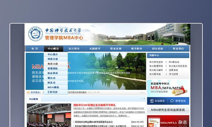The width and height of the screenshot is (212, 127).
Task: Open the 职业发展 navigation item
Action: click(x=116, y=49)
